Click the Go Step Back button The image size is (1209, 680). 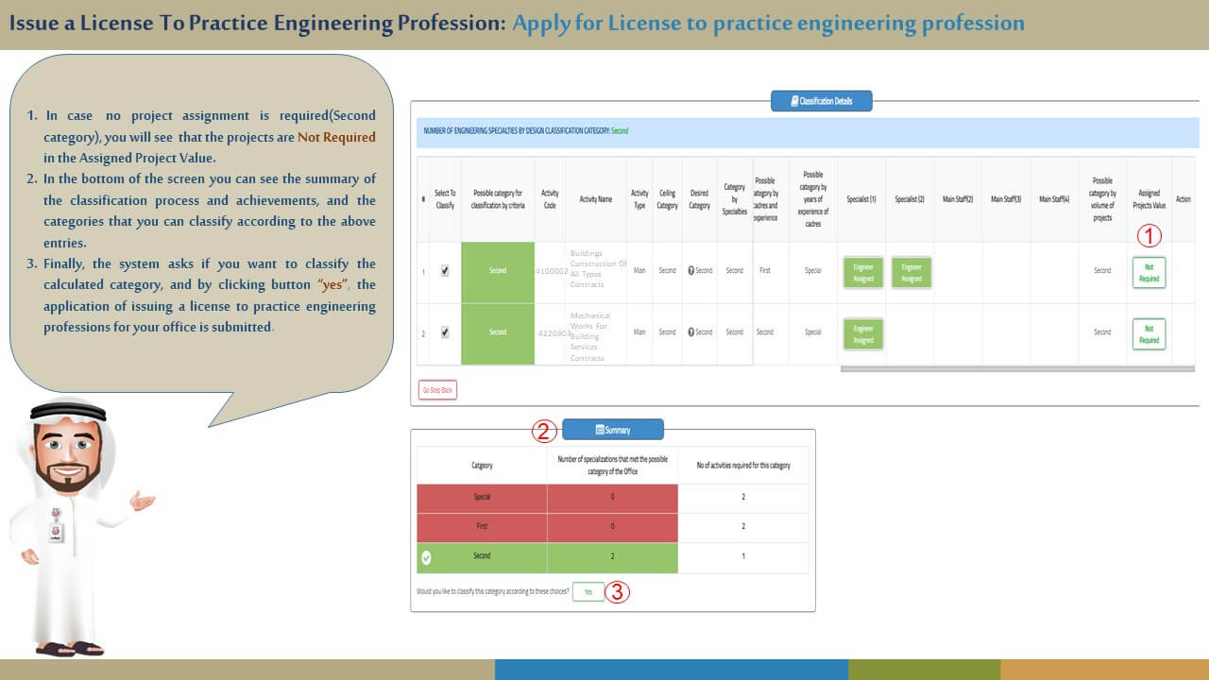click(437, 389)
